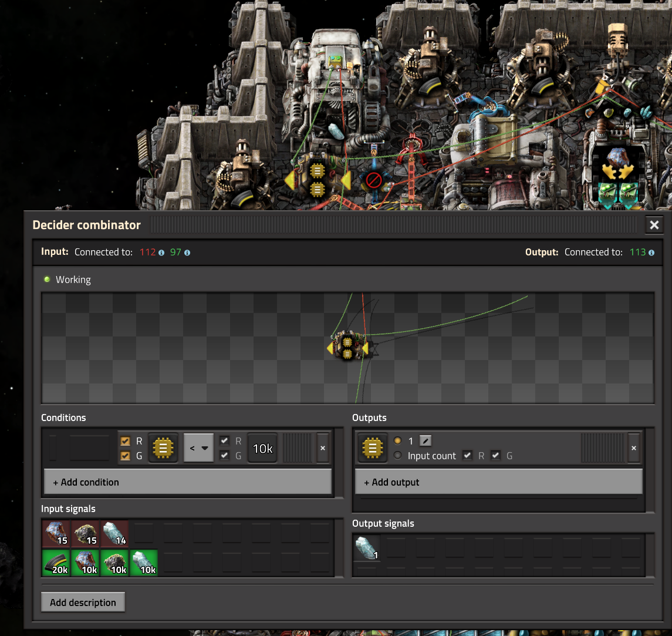Remove the condition row with its x
The width and height of the screenshot is (672, 636).
(323, 448)
